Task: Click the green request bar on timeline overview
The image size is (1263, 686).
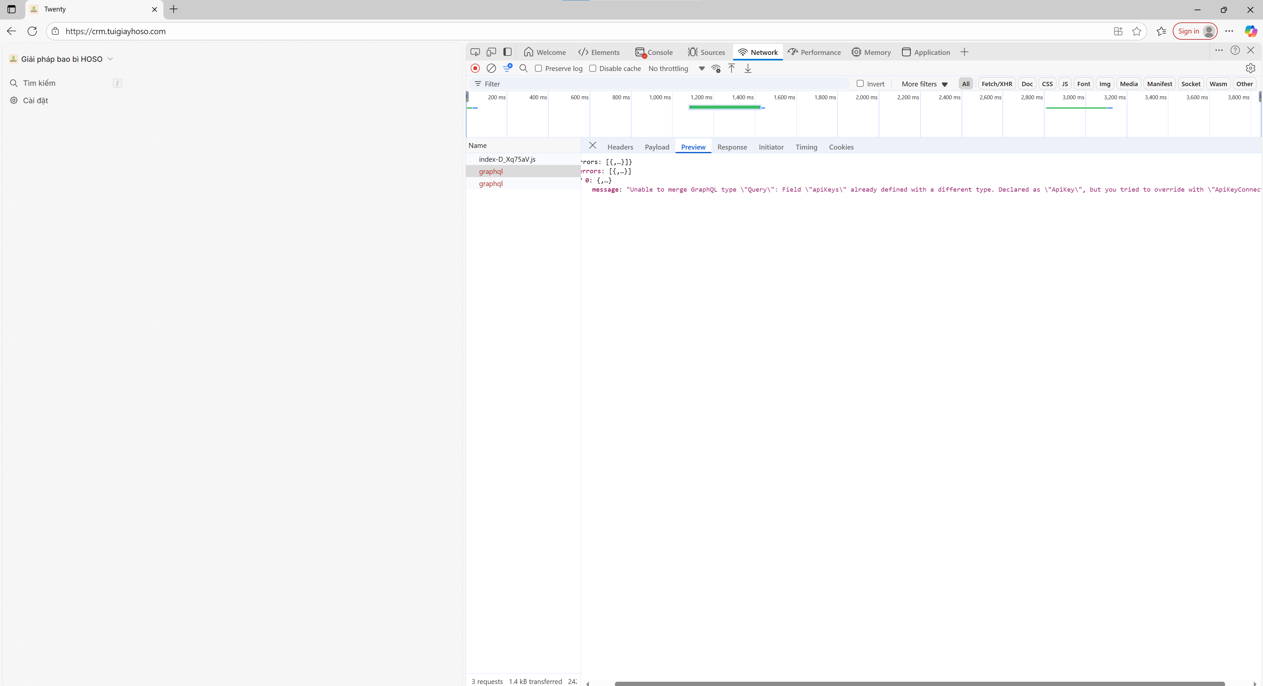Action: coord(725,107)
